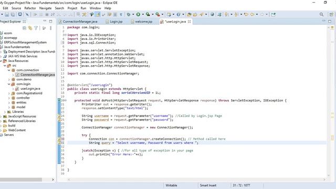Viewport: 336px width, 189px height.
Task: Click the Back navigation arrow icon
Action: pyautogui.click(x=252, y=14)
